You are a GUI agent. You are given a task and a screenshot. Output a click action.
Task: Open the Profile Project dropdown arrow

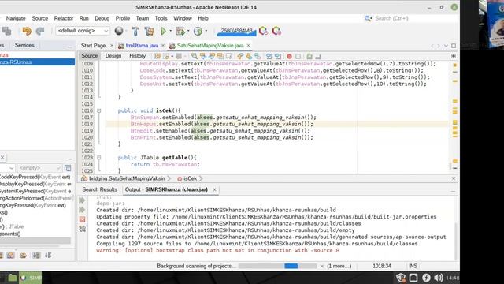(206, 31)
